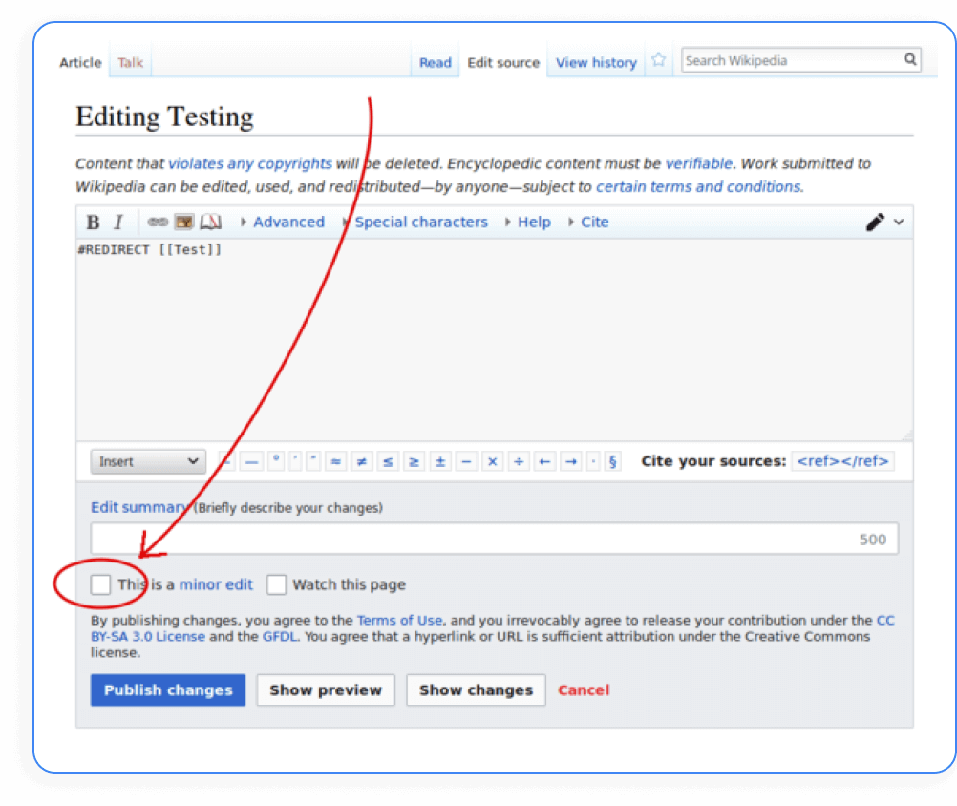Toggle bold formatting in the editor toolbar
Image resolution: width=957 pixels, height=806 pixels.
click(x=92, y=222)
